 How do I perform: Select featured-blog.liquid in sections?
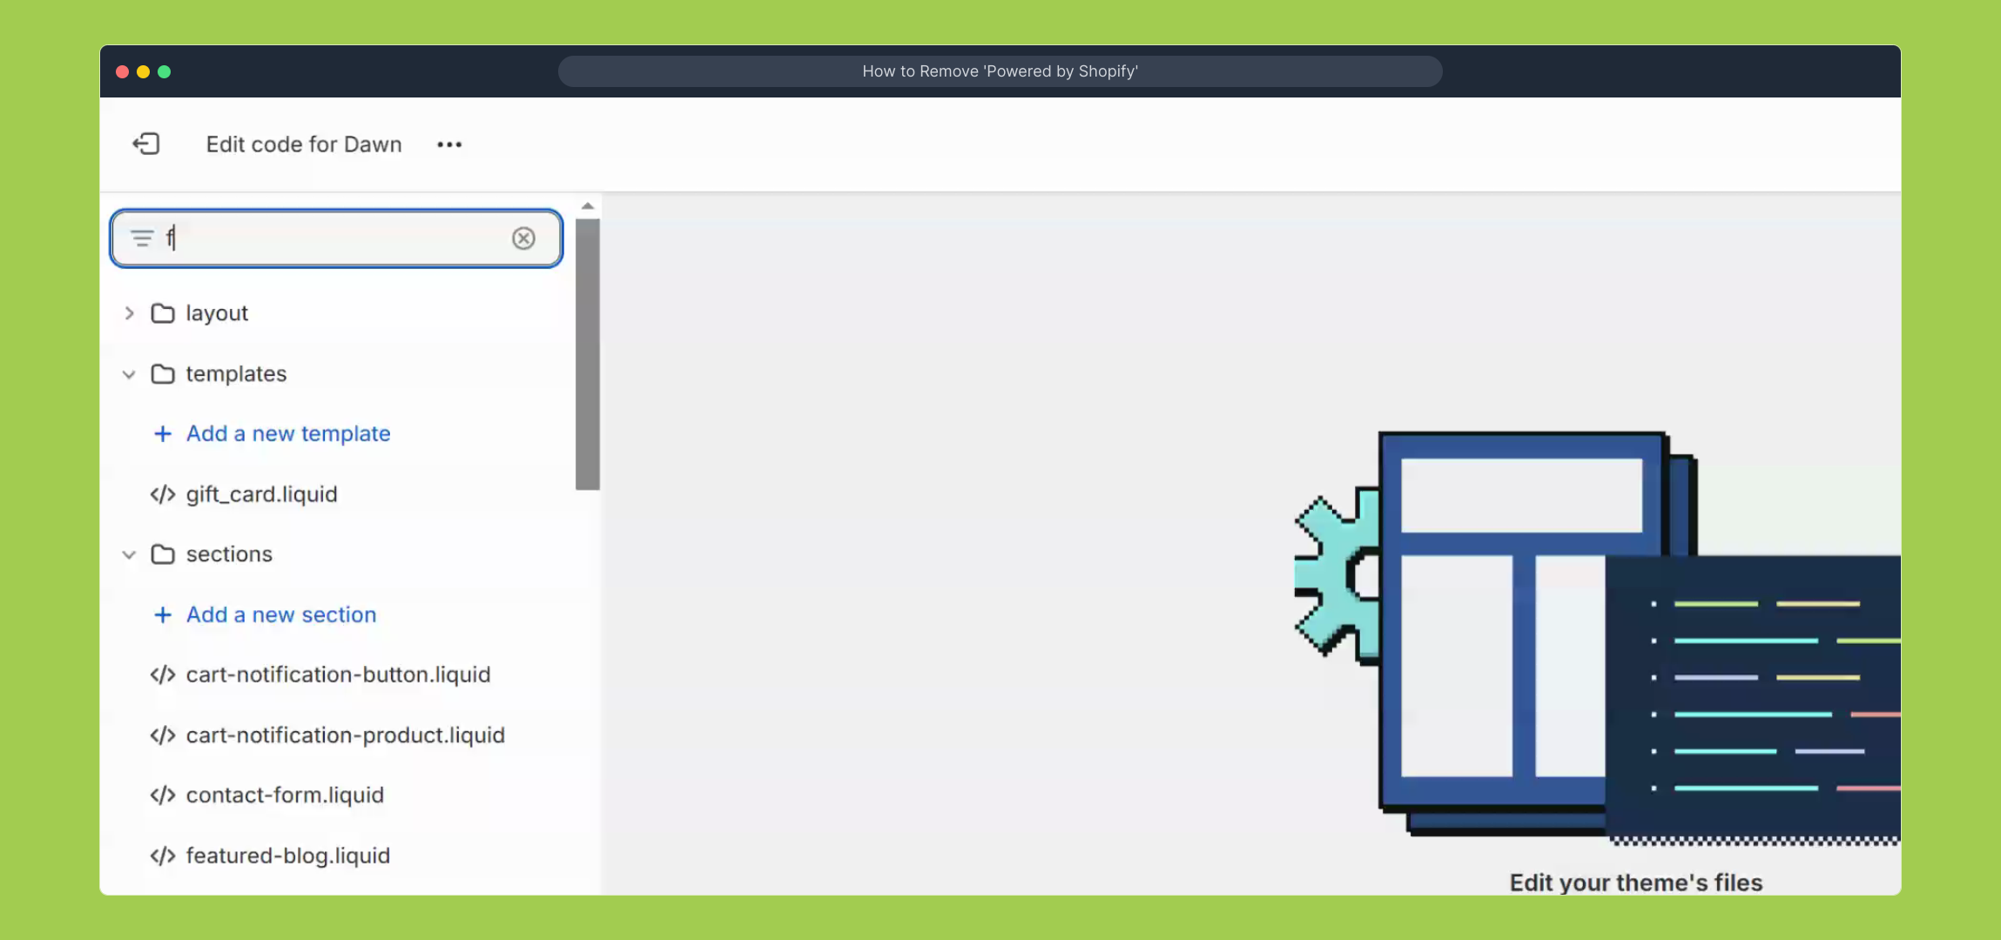[287, 856]
